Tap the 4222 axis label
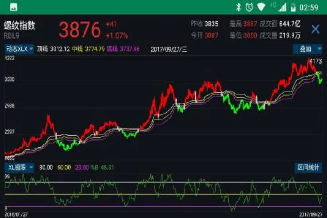This screenshot has height=218, width=327. point(10,58)
